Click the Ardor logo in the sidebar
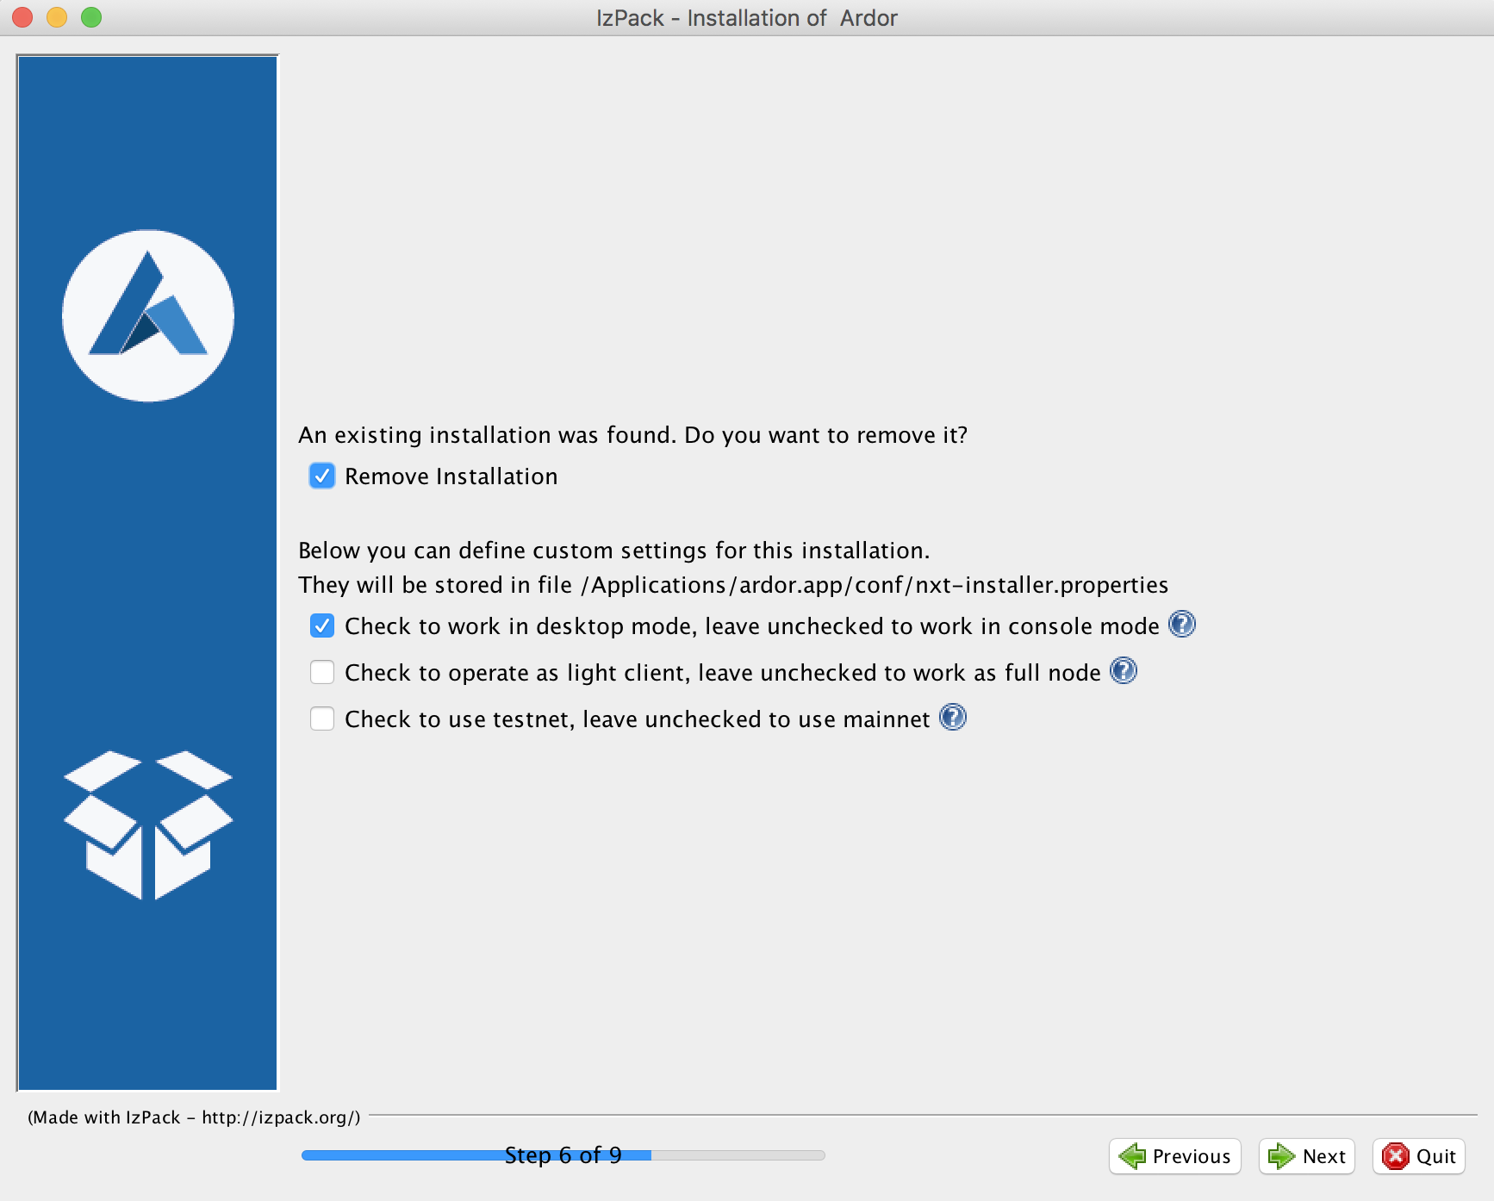Viewport: 1494px width, 1201px height. pos(148,315)
